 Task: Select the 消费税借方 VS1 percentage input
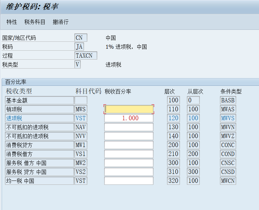pos(129,154)
